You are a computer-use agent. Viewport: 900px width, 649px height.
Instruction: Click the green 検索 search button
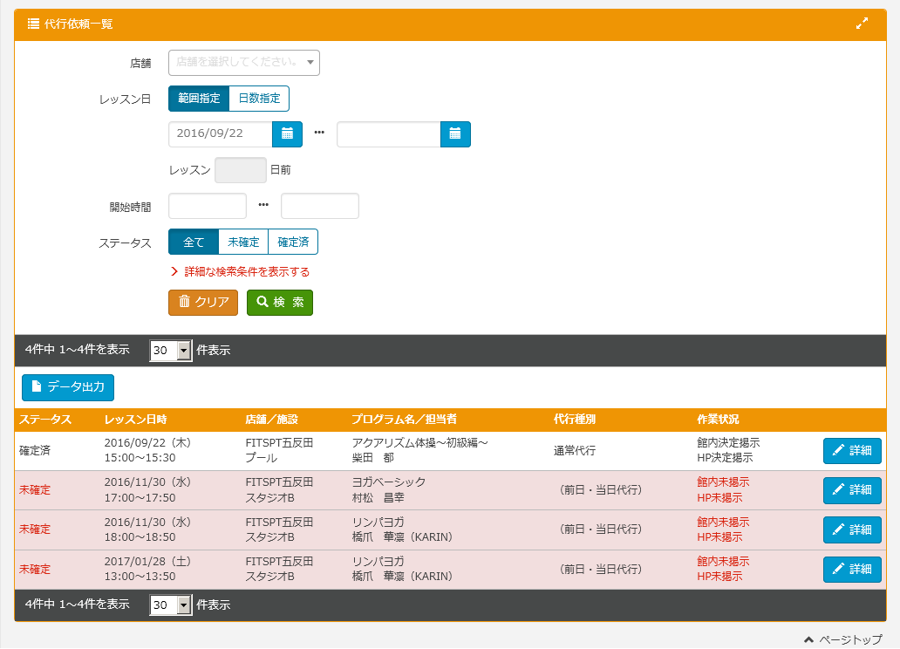tap(279, 303)
